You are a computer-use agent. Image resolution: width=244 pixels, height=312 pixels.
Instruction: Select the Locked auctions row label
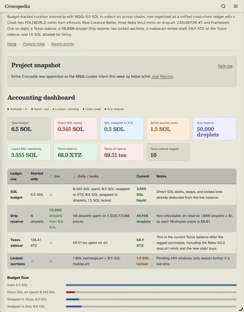(x=17, y=261)
